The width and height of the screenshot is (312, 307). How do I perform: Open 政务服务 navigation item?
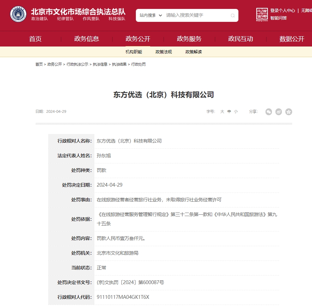pyautogui.click(x=189, y=39)
